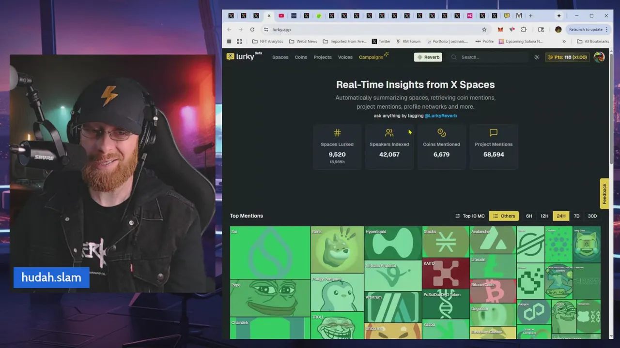
Task: Select the 7D time range
Action: (x=576, y=216)
